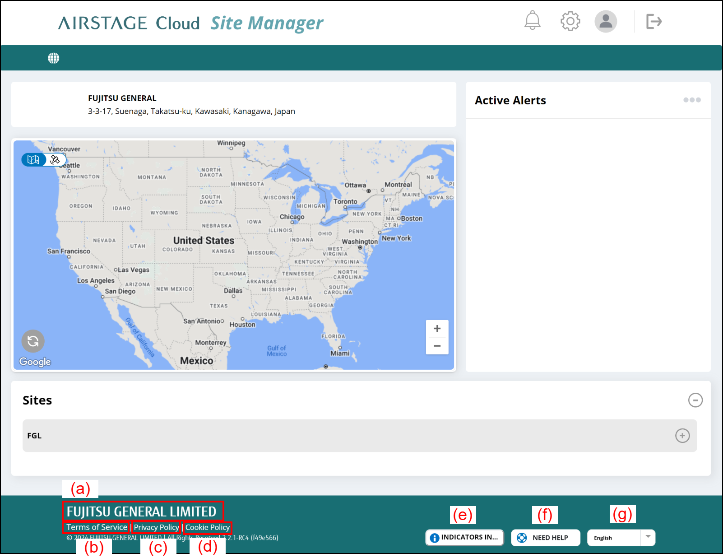
Task: Open the Terms of Service link
Action: click(97, 527)
